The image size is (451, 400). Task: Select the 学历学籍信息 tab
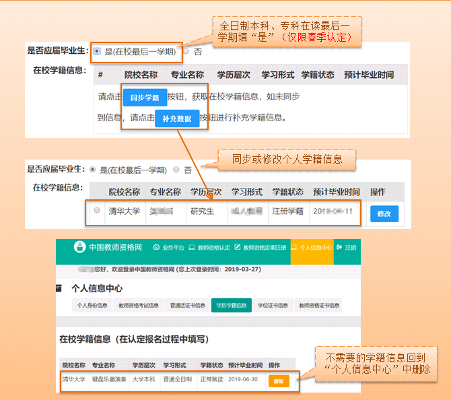tap(231, 305)
